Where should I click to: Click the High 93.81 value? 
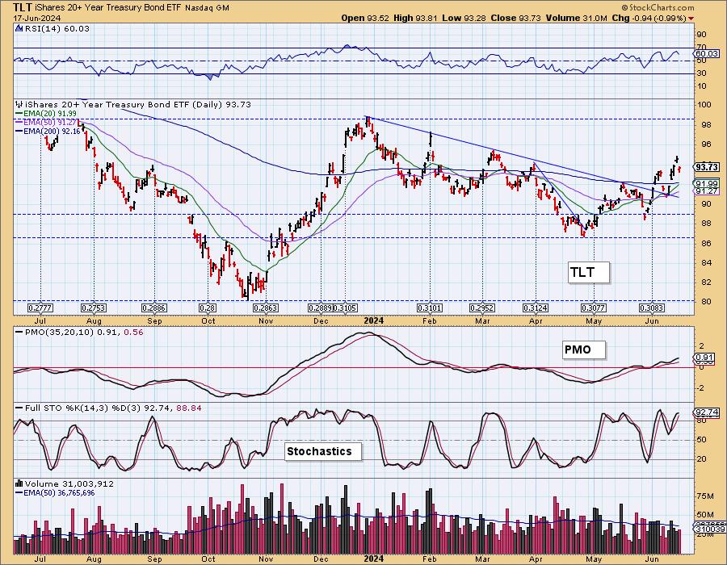pyautogui.click(x=416, y=18)
